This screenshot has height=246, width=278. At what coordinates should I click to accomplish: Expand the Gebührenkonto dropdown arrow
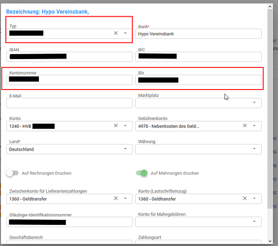(254, 125)
